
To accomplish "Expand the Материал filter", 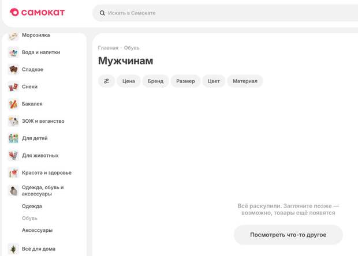I will point(245,81).
